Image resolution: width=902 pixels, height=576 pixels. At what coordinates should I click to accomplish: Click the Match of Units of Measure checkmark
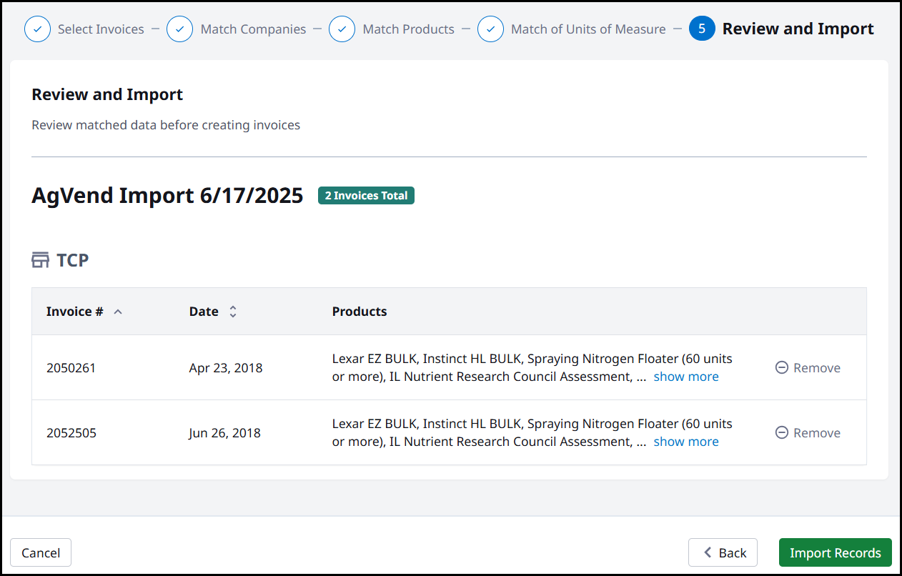pyautogui.click(x=490, y=29)
